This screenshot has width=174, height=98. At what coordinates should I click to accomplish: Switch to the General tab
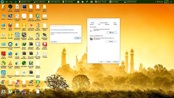(x=92, y=24)
